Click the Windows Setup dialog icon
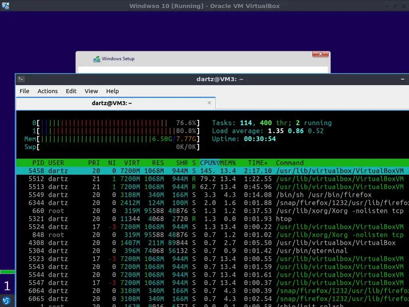The image size is (409, 307). tap(97, 59)
